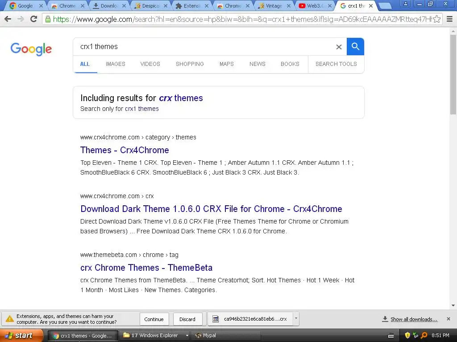Open Show all downloads link
Viewport: 457px width, 342px height.
pos(414,319)
